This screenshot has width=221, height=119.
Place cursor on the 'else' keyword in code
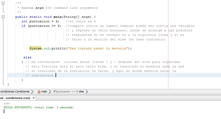(27, 57)
